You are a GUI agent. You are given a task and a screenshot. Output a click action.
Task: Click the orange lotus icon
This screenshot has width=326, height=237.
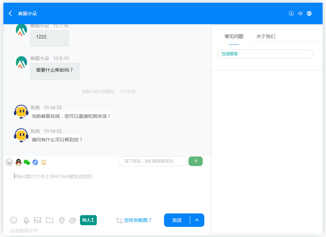pyautogui.click(x=44, y=162)
